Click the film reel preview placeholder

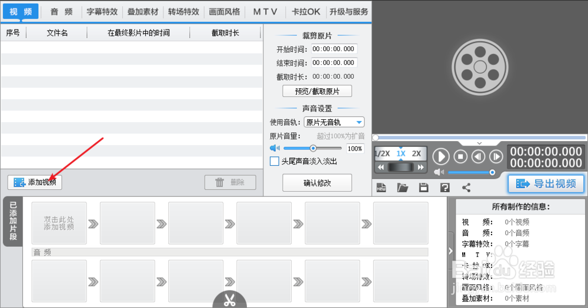click(x=480, y=66)
